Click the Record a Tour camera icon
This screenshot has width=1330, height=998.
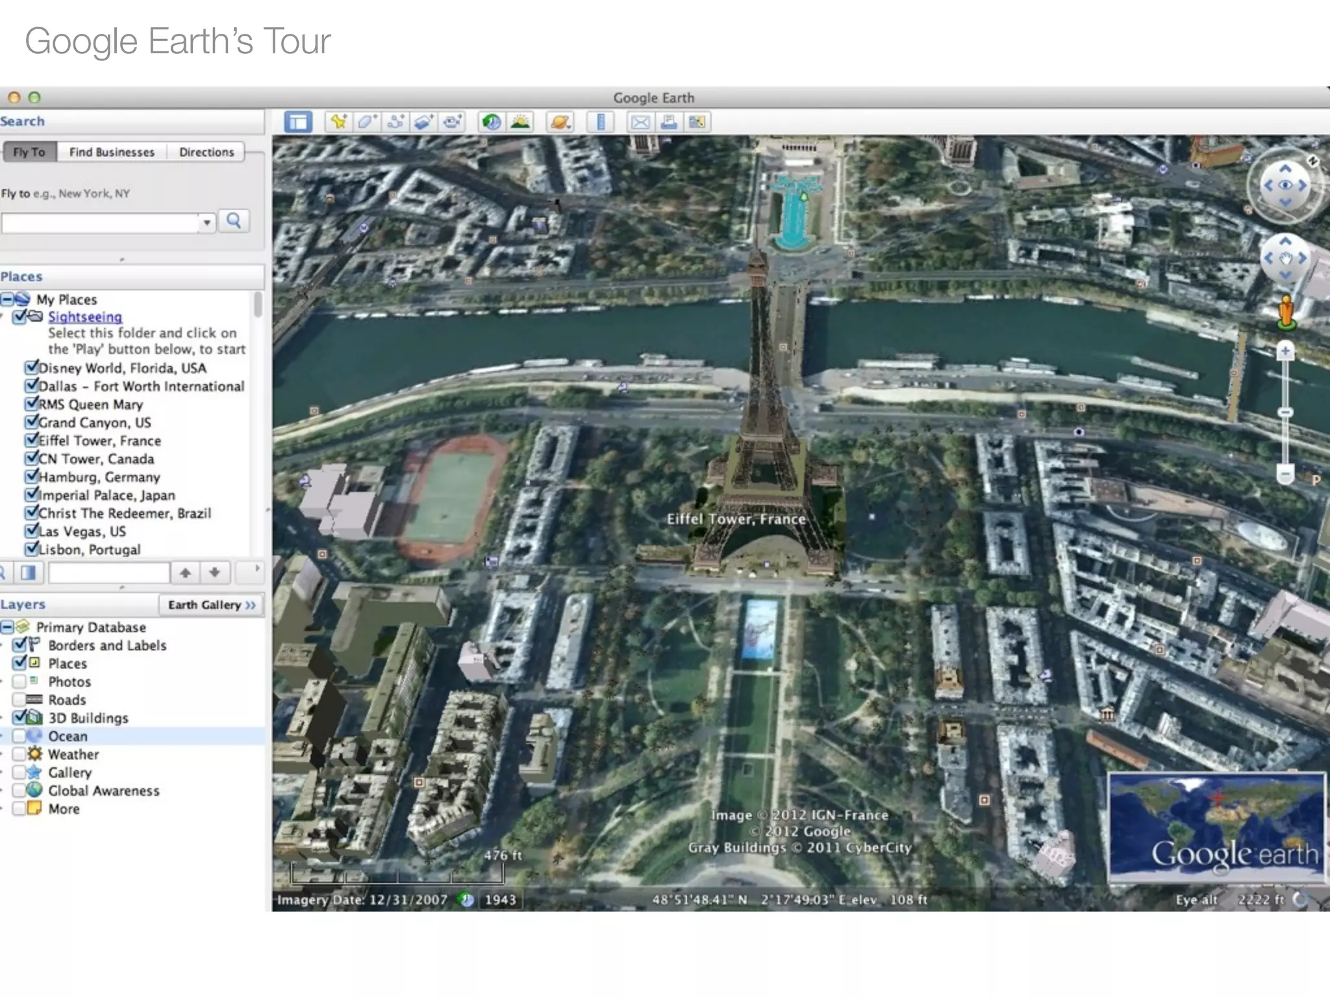pos(452,122)
